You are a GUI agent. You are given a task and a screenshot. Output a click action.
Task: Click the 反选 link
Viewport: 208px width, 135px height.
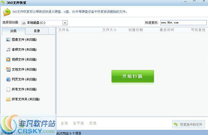(93, 123)
